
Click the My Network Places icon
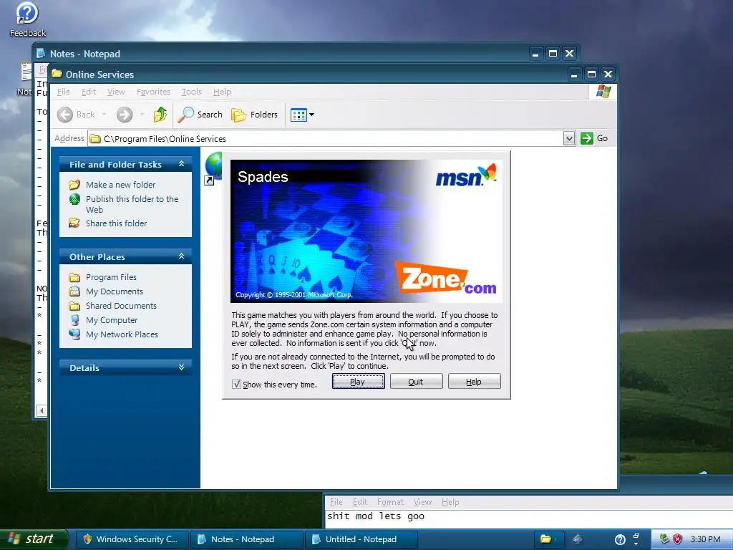pyautogui.click(x=74, y=334)
